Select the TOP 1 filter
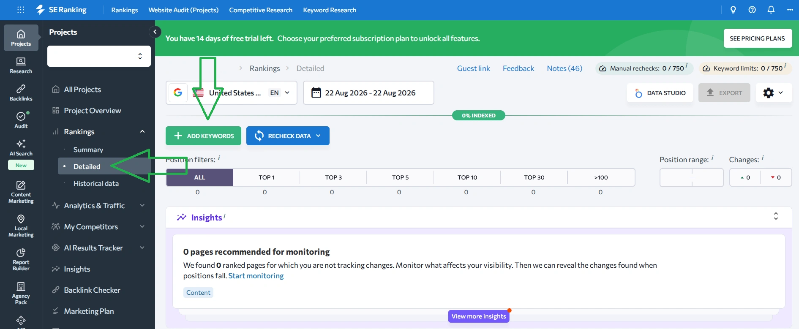 click(267, 177)
